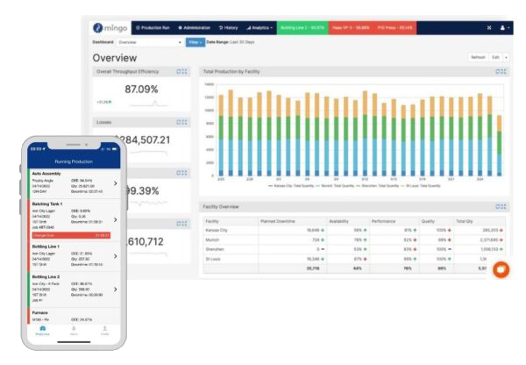526x365 pixels.
Task: Sort by the Performance column header
Action: coord(394,221)
